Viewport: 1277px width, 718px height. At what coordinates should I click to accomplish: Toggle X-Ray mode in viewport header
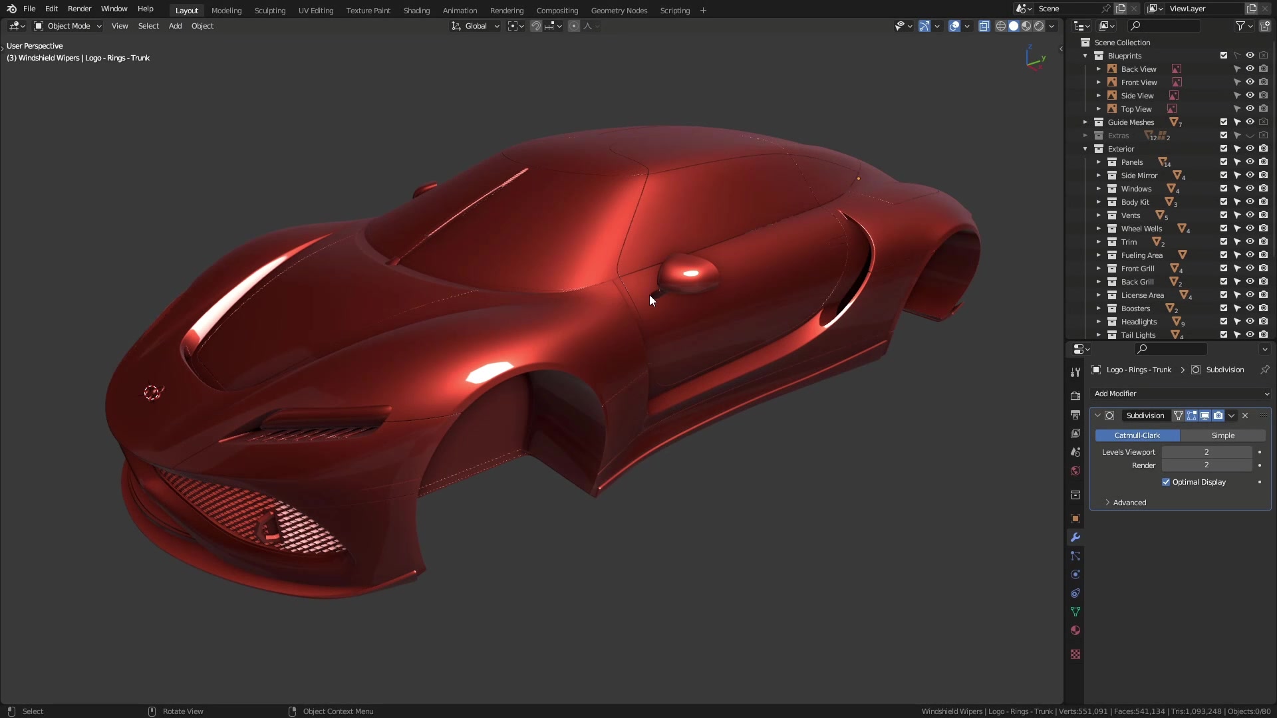tap(984, 26)
